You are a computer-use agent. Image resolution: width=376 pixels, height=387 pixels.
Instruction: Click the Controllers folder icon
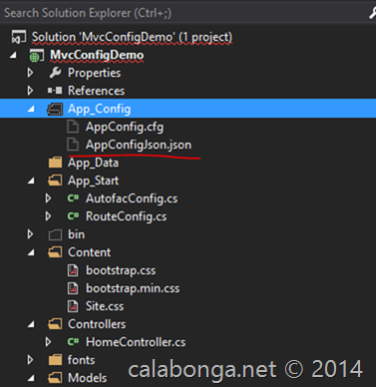[55, 324]
